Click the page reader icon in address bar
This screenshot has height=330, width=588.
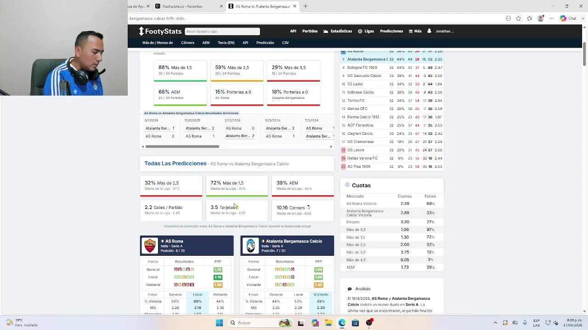coord(508,18)
